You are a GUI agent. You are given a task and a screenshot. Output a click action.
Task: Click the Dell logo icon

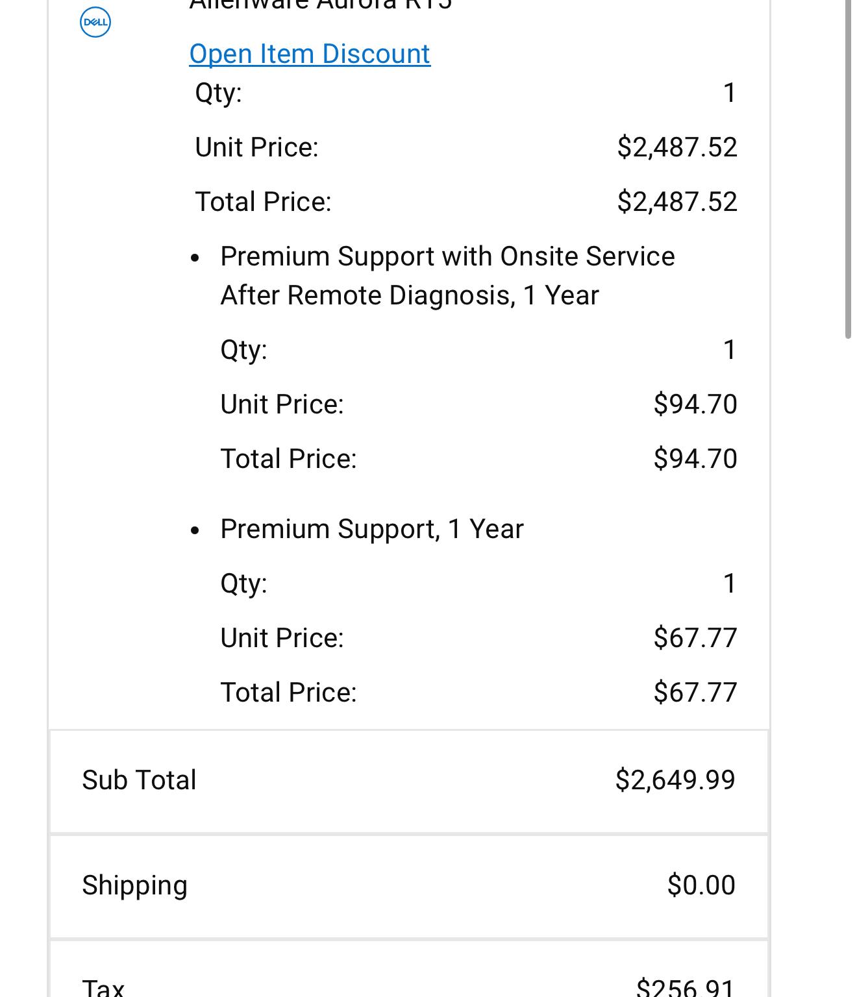click(x=95, y=21)
